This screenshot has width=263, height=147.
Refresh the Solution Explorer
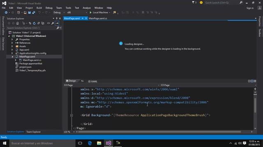pos(34,23)
